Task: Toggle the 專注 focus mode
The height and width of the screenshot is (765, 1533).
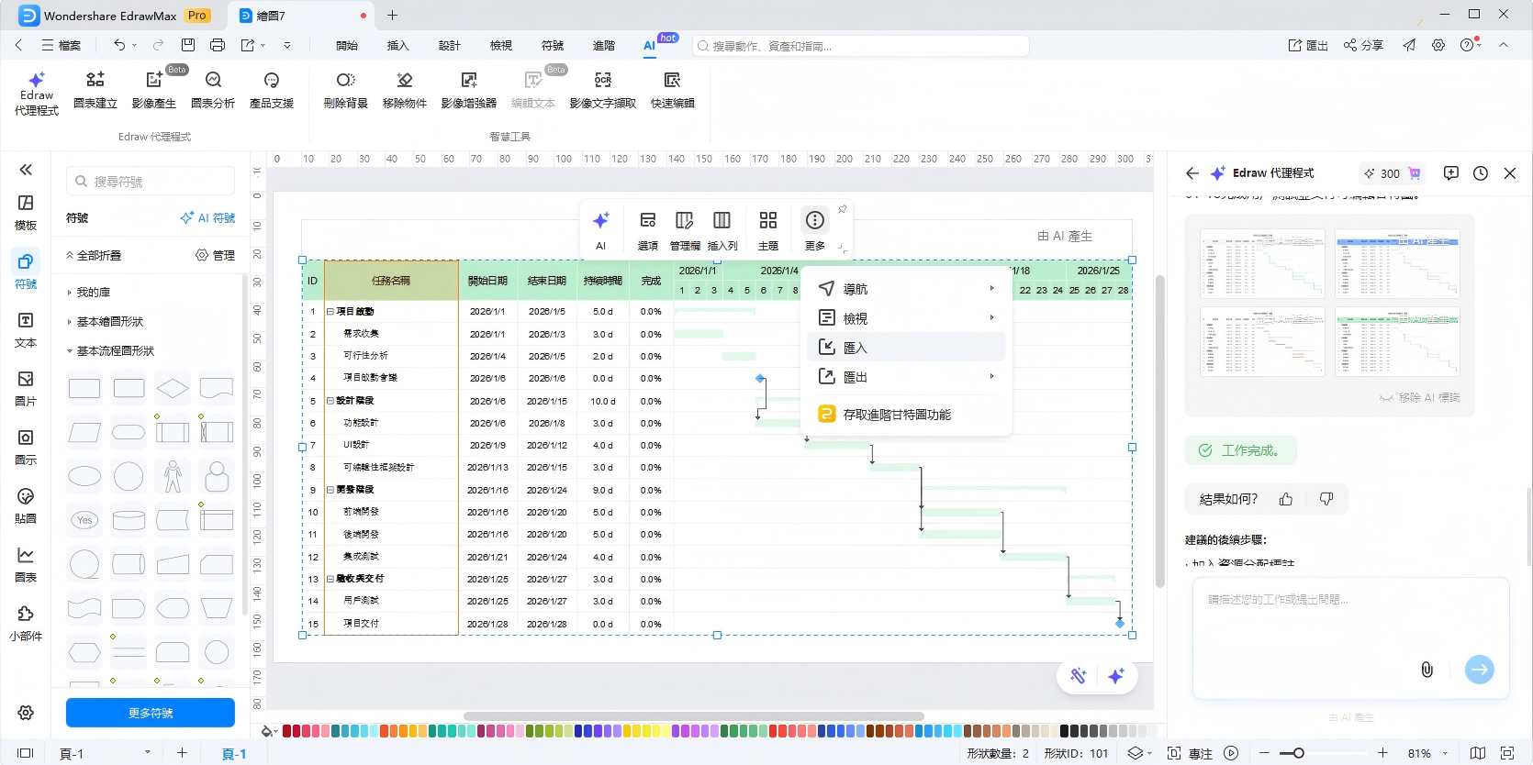Action: tap(1191, 753)
